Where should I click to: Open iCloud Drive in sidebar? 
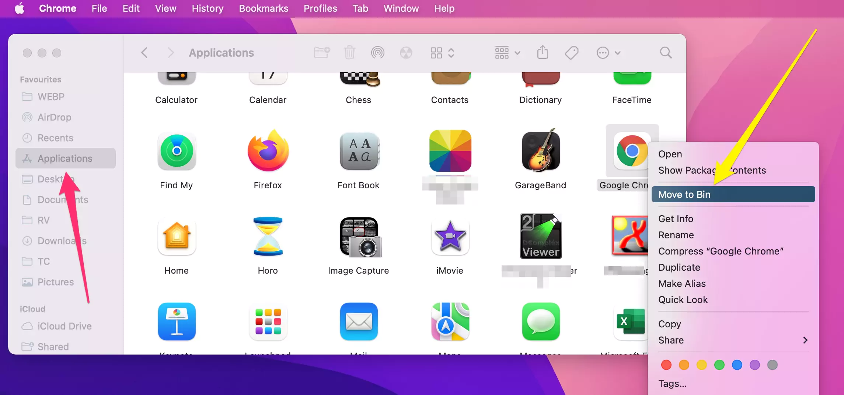[66, 326]
